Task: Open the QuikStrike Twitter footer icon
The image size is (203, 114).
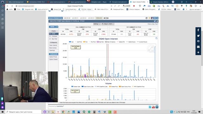Action: pyautogui.click(x=150, y=107)
